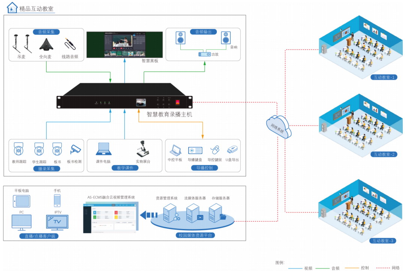Click the director control (导播控制) label
This screenshot has height=271, width=405.
[x=204, y=168]
